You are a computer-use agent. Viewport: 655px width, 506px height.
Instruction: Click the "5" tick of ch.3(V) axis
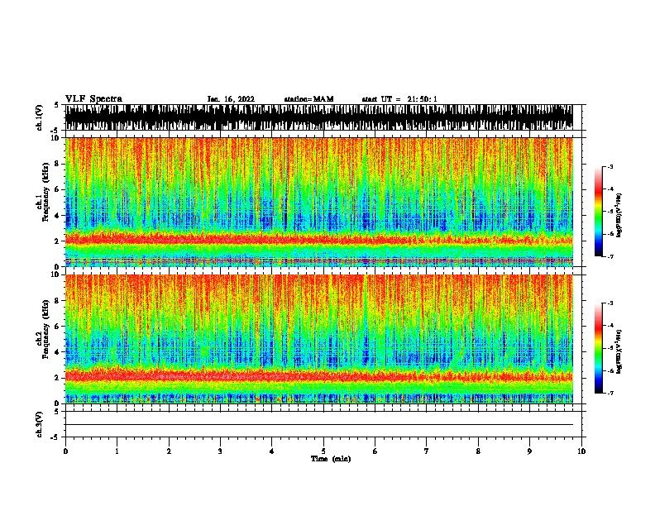tap(56, 412)
